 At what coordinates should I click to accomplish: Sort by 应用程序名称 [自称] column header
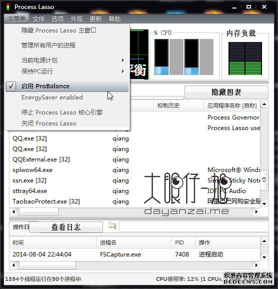tap(232, 105)
